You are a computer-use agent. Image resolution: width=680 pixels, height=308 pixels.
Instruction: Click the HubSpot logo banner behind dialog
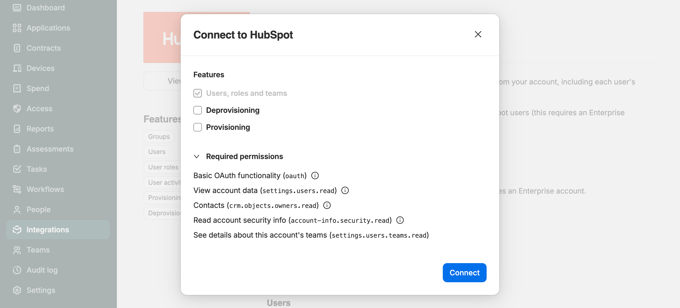point(162,37)
